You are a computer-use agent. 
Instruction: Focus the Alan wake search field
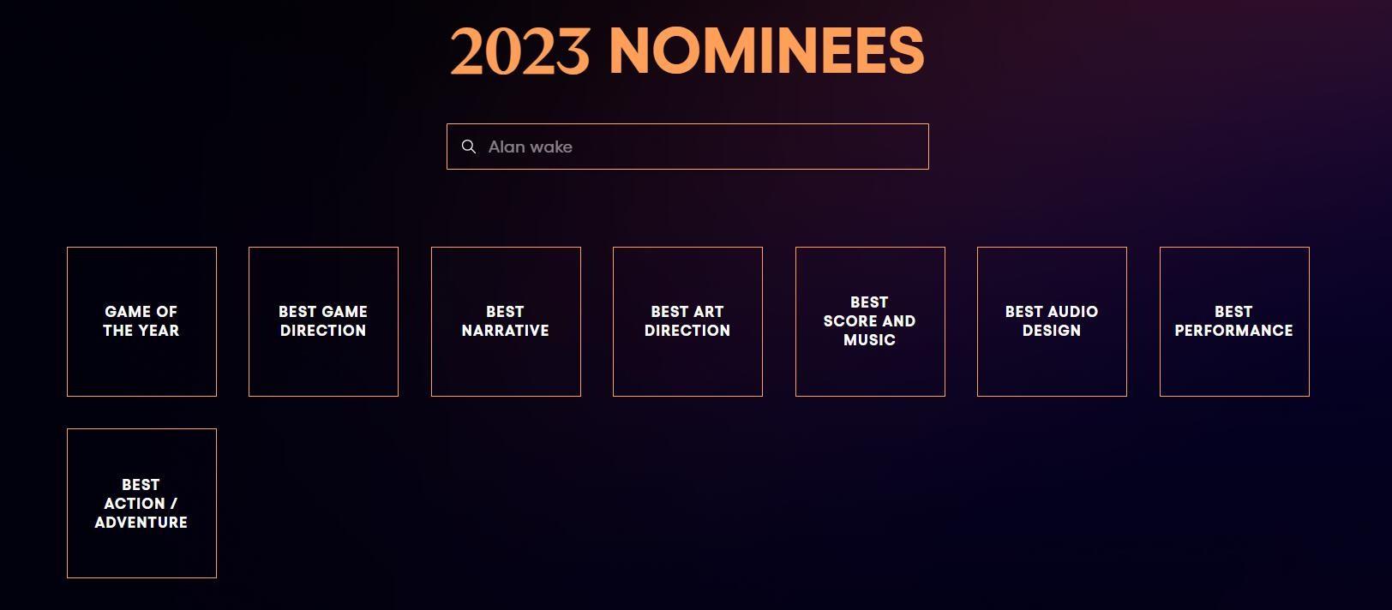coord(703,147)
